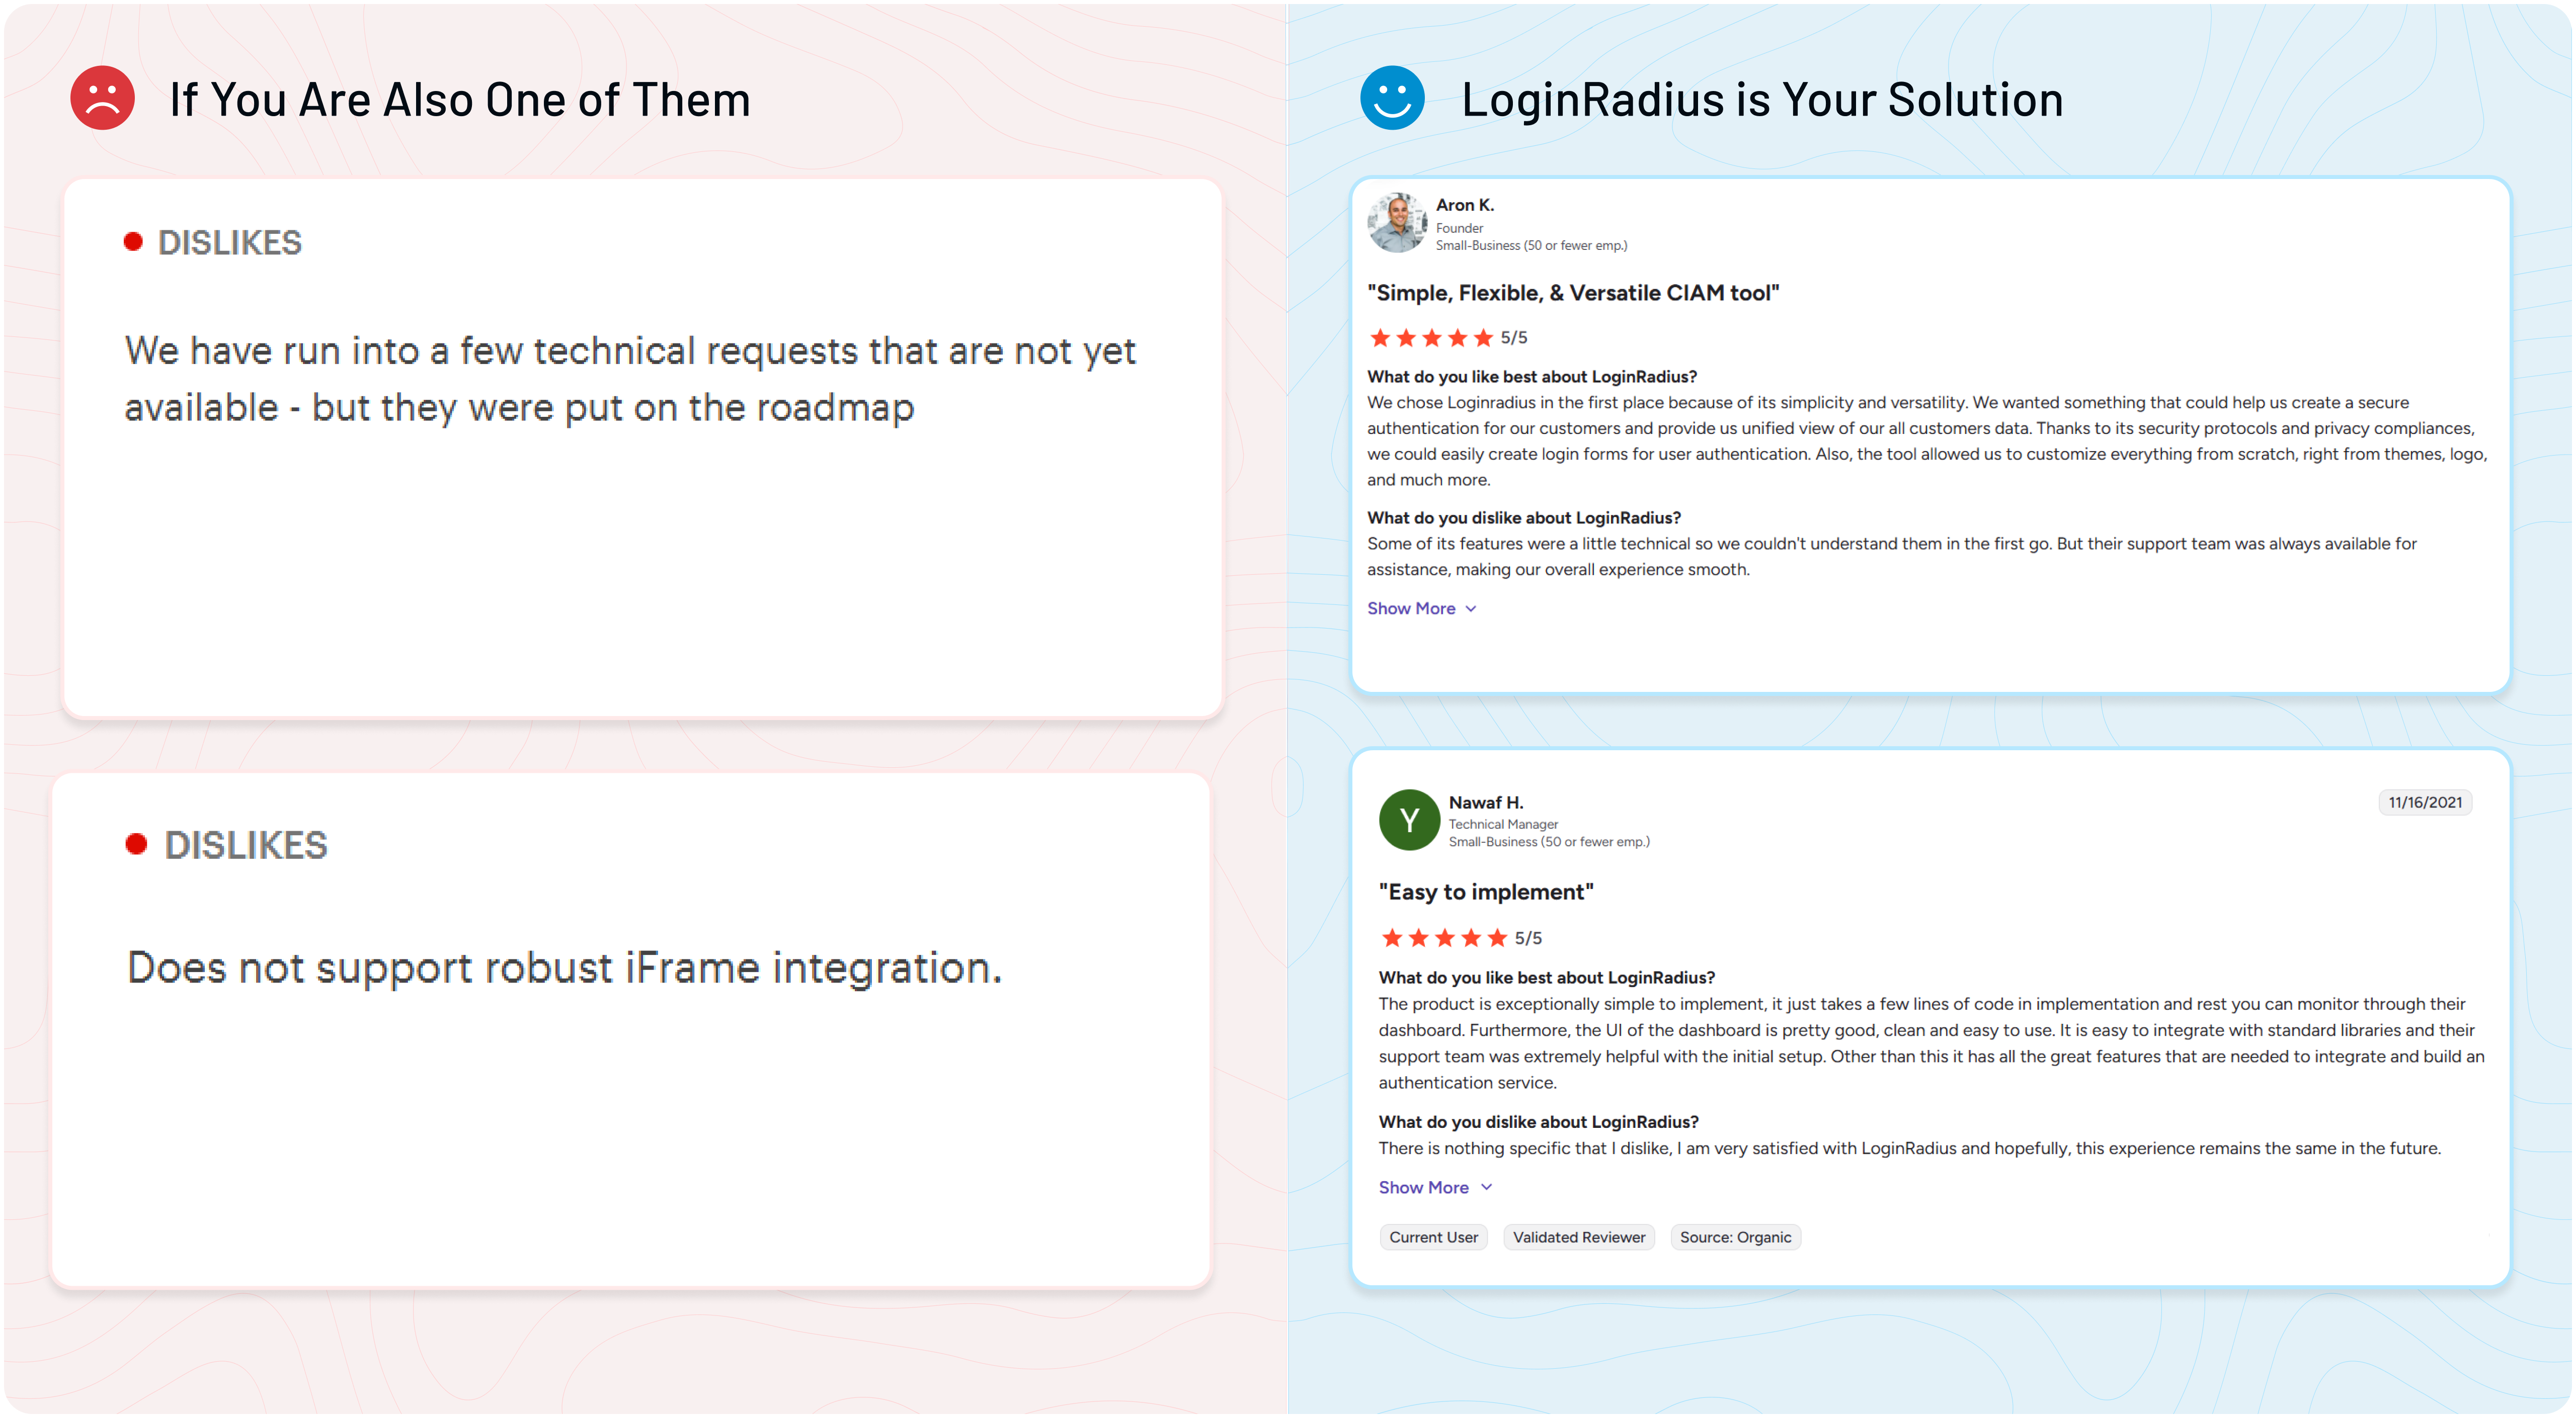This screenshot has height=1418, width=2576.
Task: Expand Show More in Nawaf H.'s review
Action: pyautogui.click(x=1423, y=1187)
